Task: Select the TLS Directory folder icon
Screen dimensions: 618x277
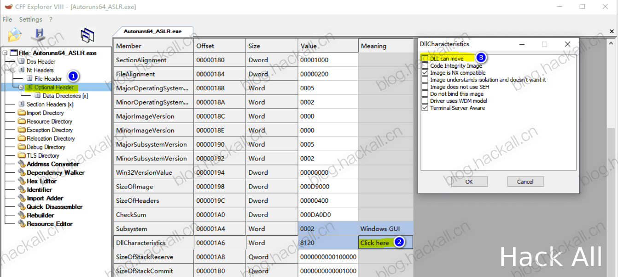Action: click(22, 156)
